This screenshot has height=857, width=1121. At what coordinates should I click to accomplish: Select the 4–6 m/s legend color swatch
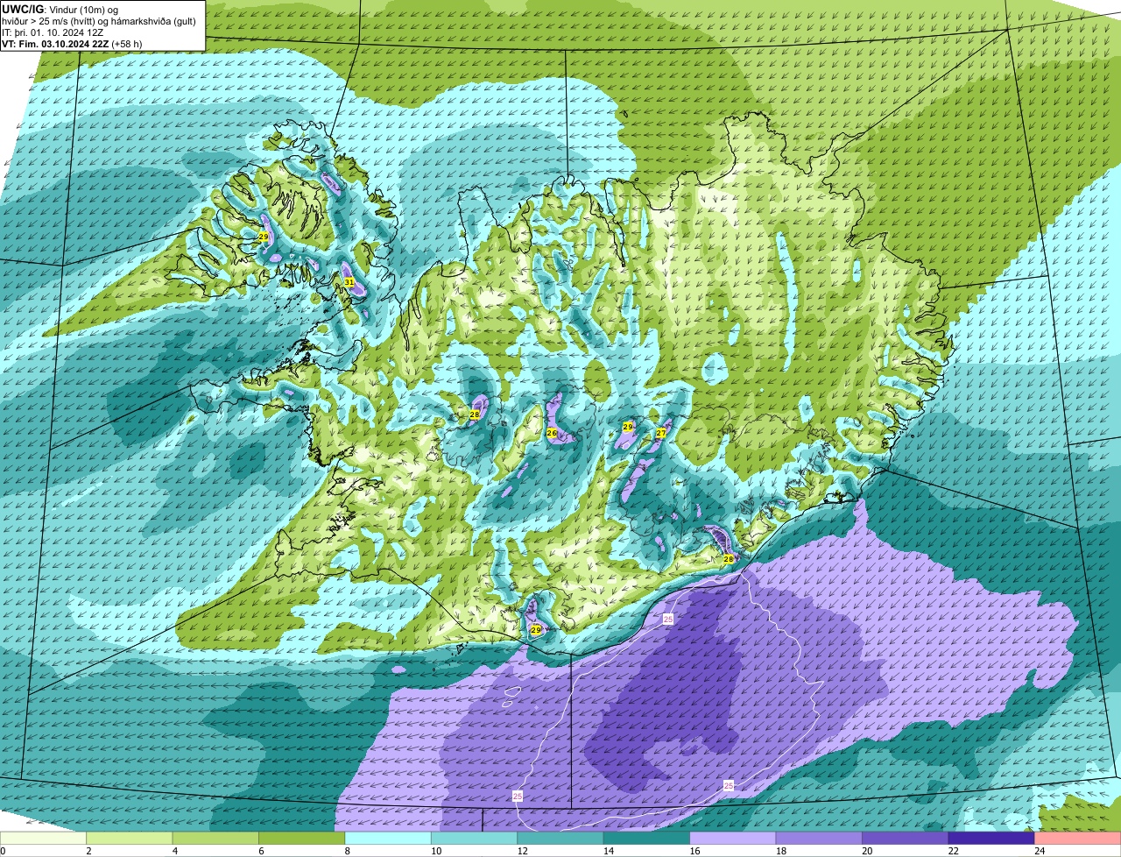tap(215, 839)
